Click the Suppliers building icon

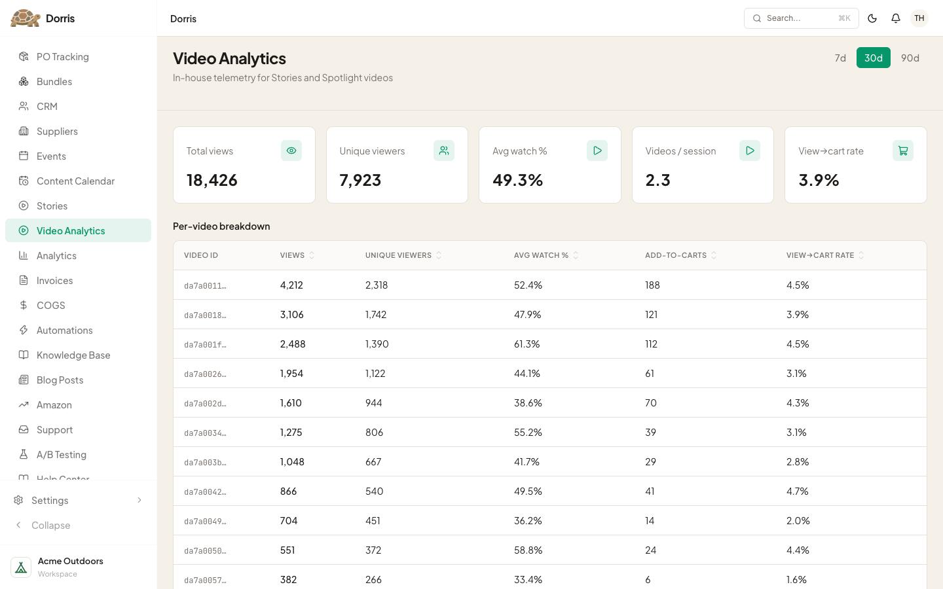click(x=24, y=132)
